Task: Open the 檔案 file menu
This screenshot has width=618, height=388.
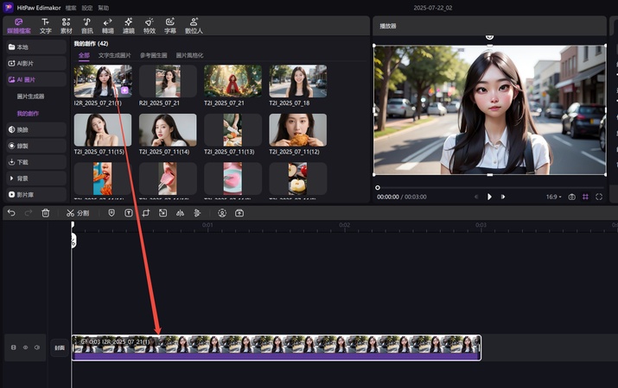Action: pyautogui.click(x=71, y=8)
